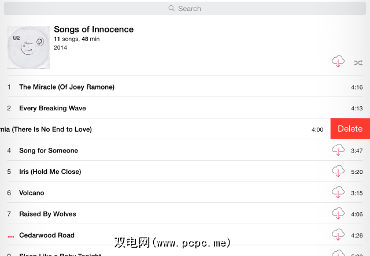Screen dimensions: 370x256
Task: Select the Volcano track title
Action: [x=32, y=193]
